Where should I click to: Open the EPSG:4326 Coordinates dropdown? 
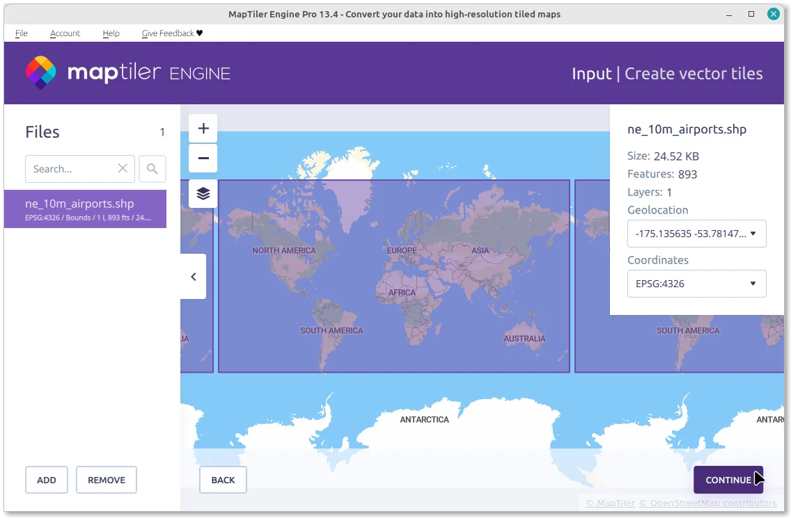click(697, 284)
